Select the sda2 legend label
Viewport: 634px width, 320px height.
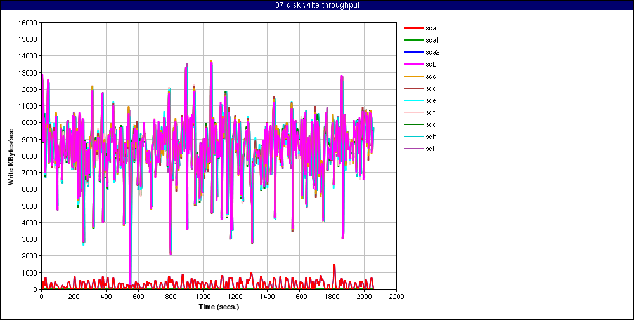pyautogui.click(x=432, y=52)
